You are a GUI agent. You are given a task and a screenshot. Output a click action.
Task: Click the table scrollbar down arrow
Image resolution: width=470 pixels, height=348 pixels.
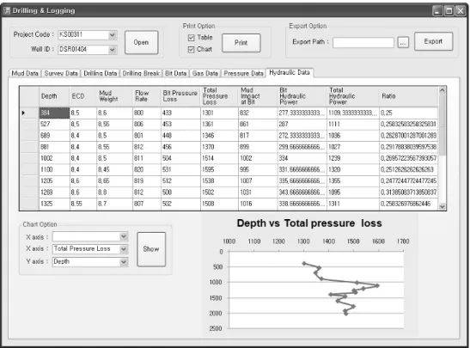pos(443,206)
